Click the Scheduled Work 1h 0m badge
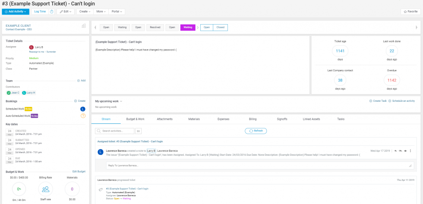Screen dimensions: 423x204 [x=28, y=109]
